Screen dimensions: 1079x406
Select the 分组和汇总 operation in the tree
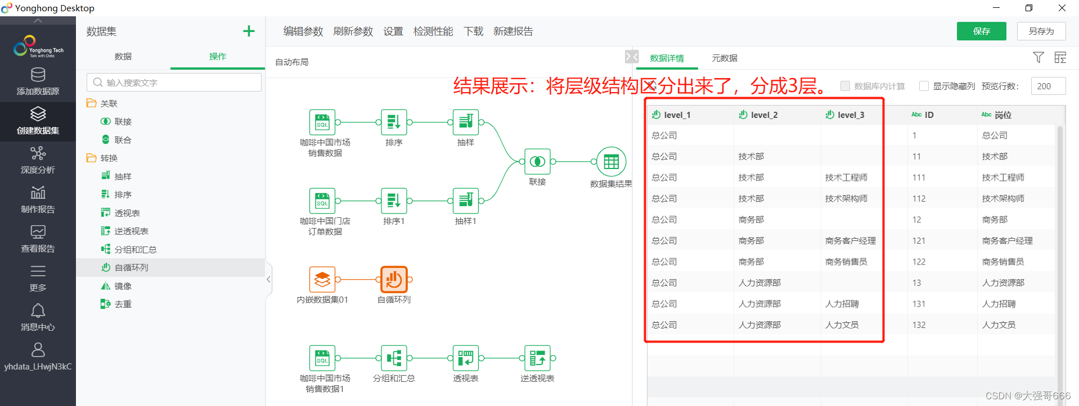coord(136,249)
